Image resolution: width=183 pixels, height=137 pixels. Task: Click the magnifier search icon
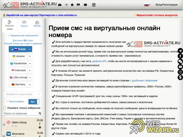pyautogui.click(x=40, y=113)
